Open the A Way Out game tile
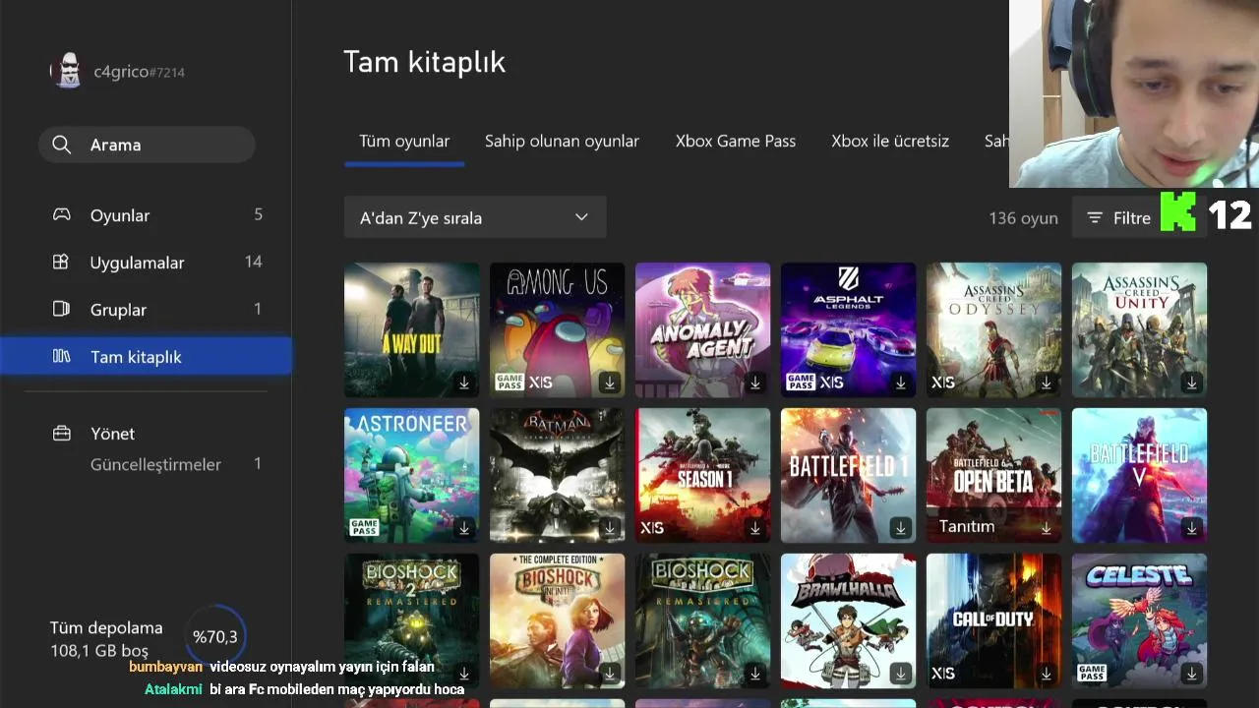The image size is (1259, 708). (411, 329)
